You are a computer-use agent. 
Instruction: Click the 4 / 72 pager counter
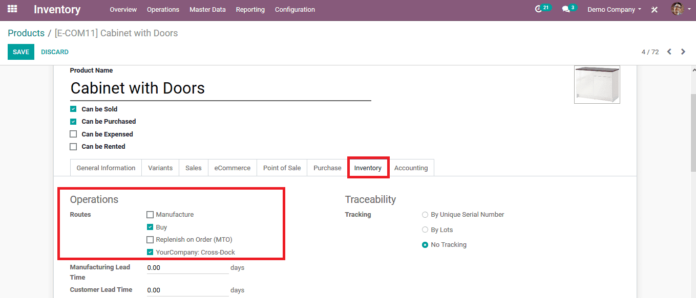pos(650,52)
